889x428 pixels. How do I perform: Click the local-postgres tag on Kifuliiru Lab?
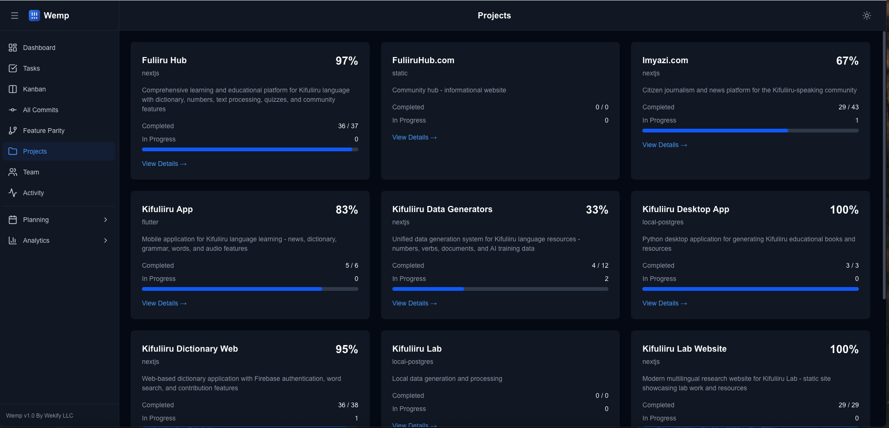[413, 362]
